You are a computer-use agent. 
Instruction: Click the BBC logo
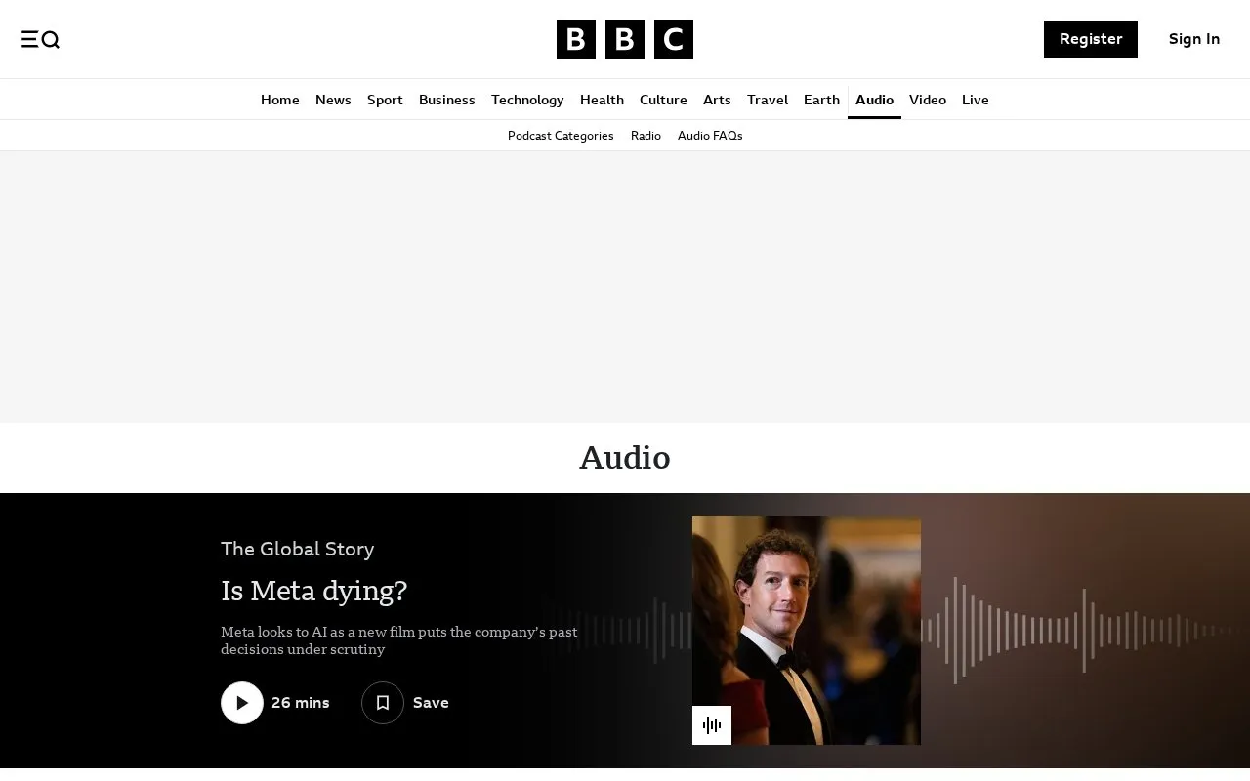[625, 39]
